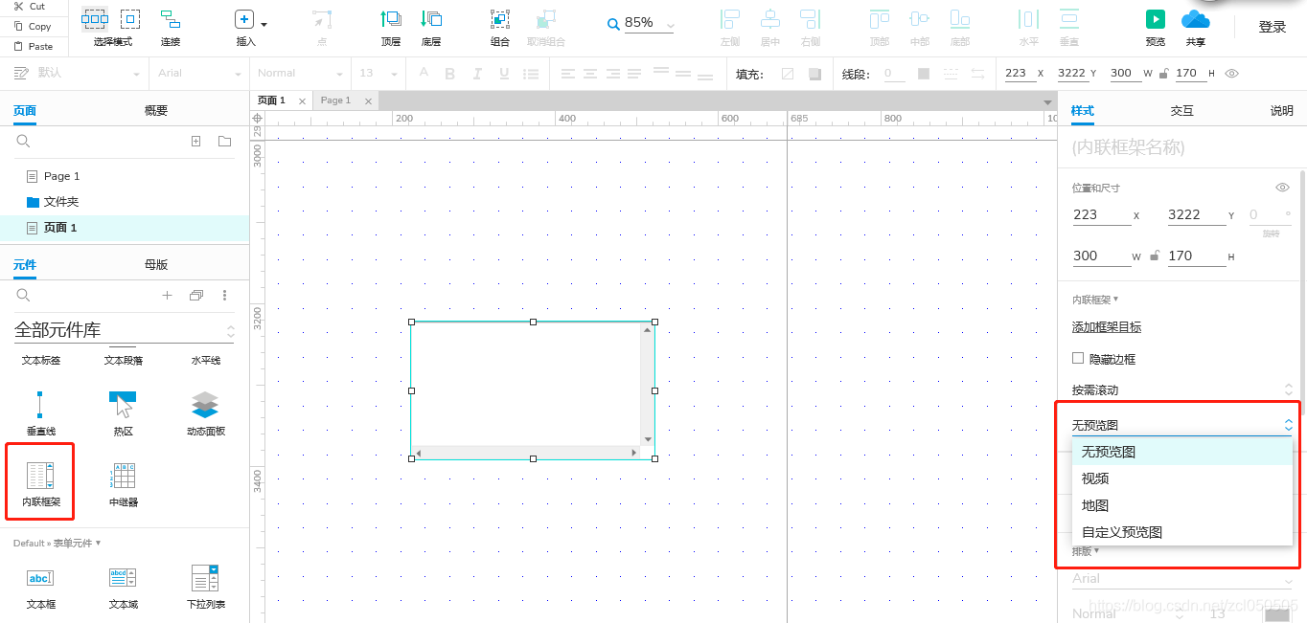This screenshot has height=623, width=1307.
Task: Click the Copy button
Action: pyautogui.click(x=33, y=27)
